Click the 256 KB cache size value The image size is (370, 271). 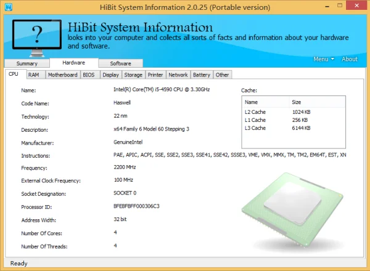point(300,120)
